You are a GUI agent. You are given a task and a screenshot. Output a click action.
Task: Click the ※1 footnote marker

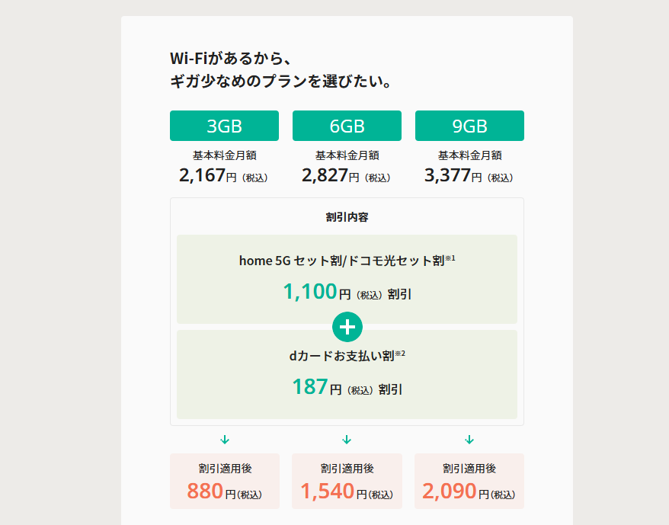tap(450, 258)
